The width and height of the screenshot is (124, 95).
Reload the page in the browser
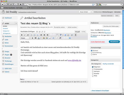(11, 4)
